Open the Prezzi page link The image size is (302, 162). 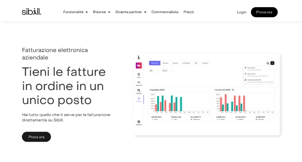pyautogui.click(x=188, y=12)
